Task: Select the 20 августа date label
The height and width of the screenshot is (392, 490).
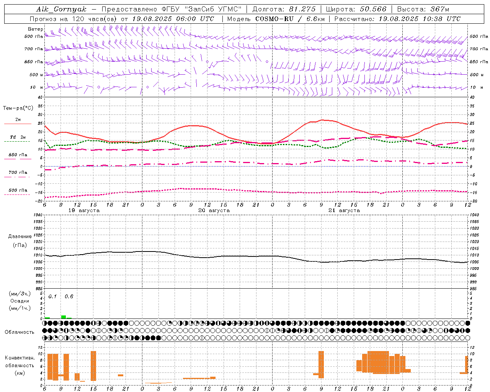Action: click(x=214, y=211)
